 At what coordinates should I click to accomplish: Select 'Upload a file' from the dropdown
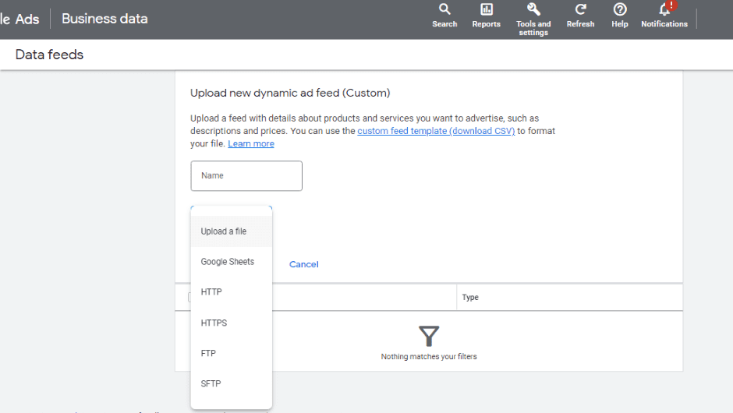224,231
